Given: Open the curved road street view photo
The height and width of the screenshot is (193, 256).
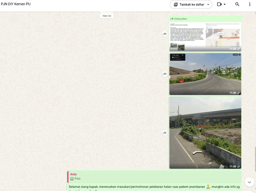Looking at the screenshot, I should tap(205, 74).
